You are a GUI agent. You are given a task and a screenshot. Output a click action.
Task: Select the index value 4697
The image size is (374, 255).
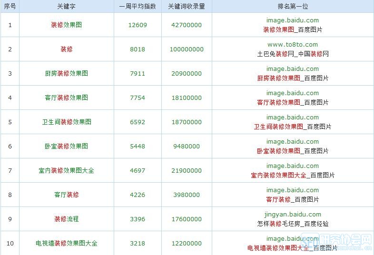(x=138, y=171)
